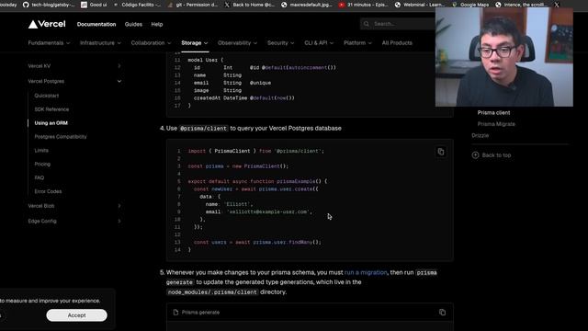Click the node_modules/.prisma/client inline code

(212, 292)
